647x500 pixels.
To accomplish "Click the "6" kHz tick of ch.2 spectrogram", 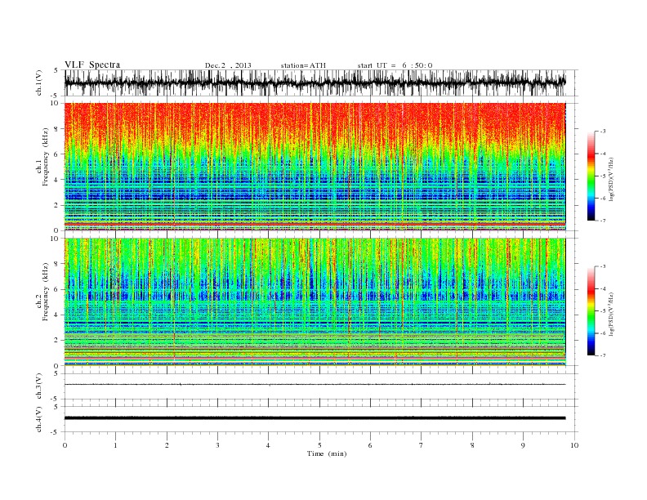I will (x=57, y=289).
